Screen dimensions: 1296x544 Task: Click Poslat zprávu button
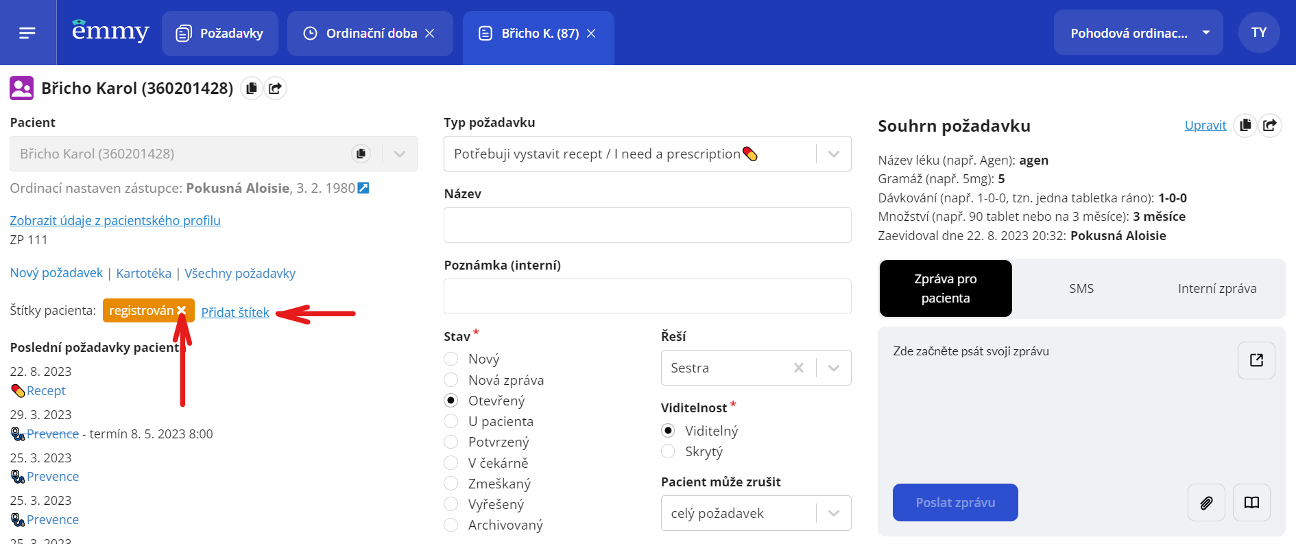[x=955, y=503]
